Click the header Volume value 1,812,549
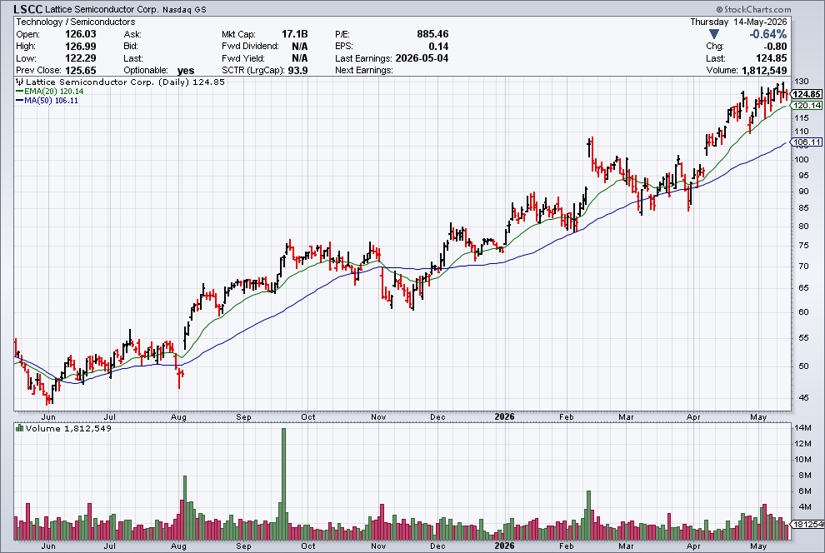 point(764,71)
